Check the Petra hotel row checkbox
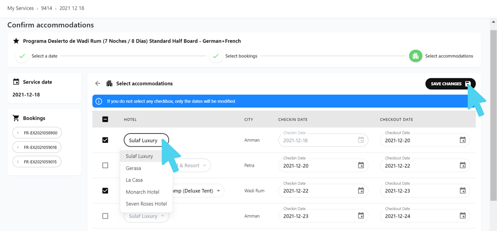 (105, 165)
